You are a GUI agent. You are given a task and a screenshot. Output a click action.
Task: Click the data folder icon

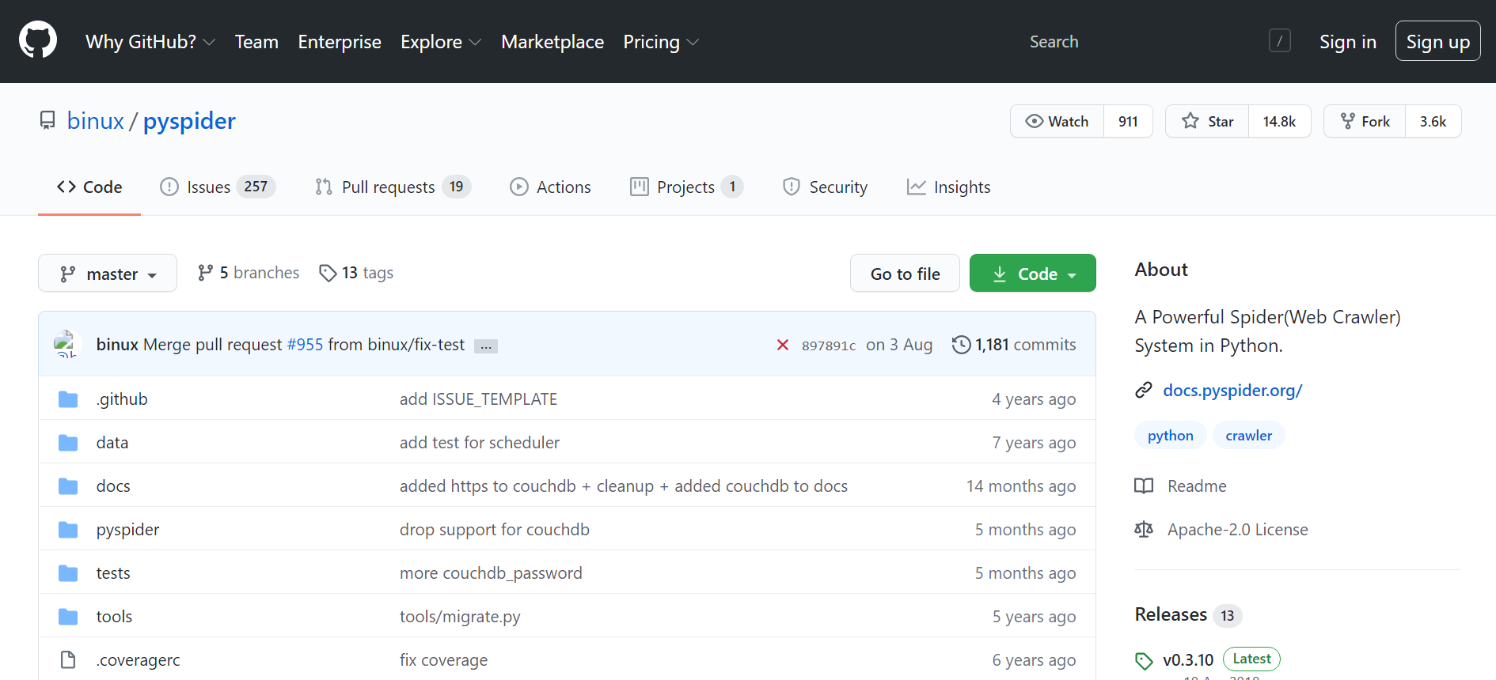(x=68, y=443)
